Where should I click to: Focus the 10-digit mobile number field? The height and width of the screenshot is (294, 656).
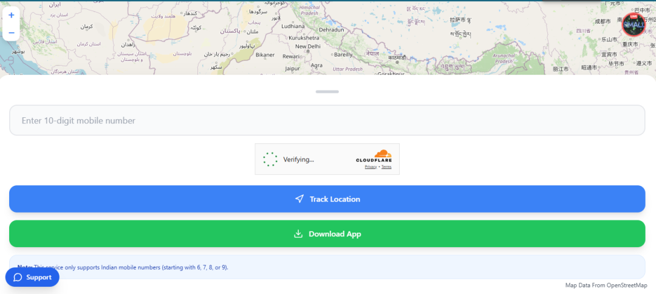(x=327, y=120)
